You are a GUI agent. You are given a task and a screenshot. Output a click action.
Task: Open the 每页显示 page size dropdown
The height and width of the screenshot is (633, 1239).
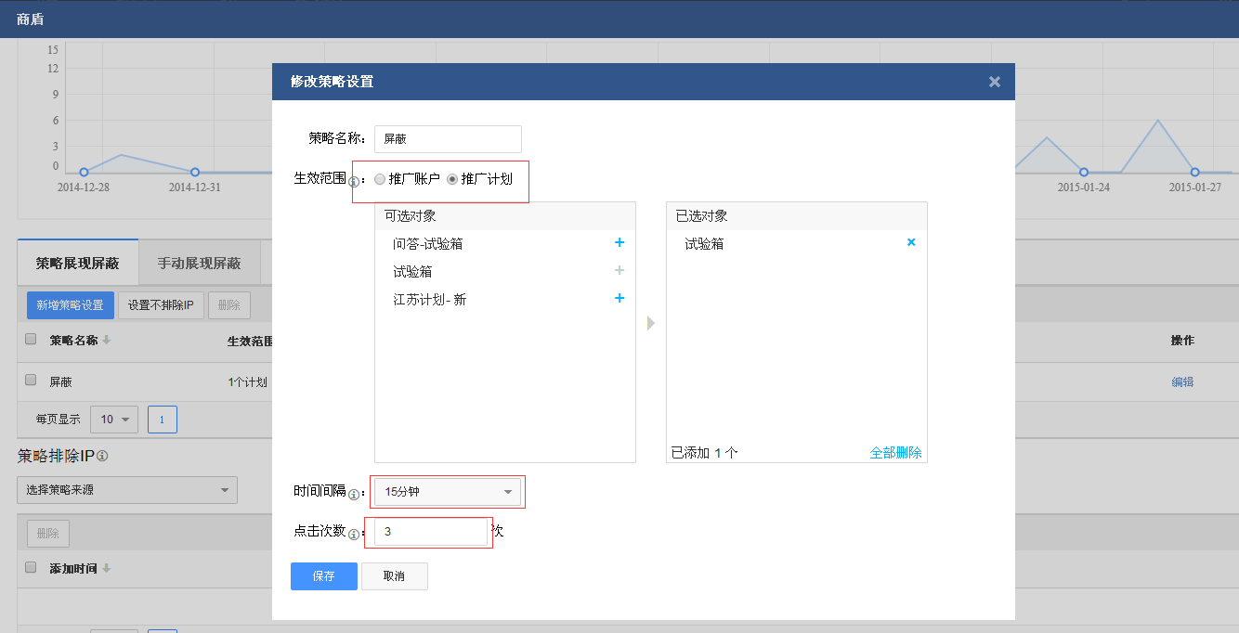tap(114, 420)
